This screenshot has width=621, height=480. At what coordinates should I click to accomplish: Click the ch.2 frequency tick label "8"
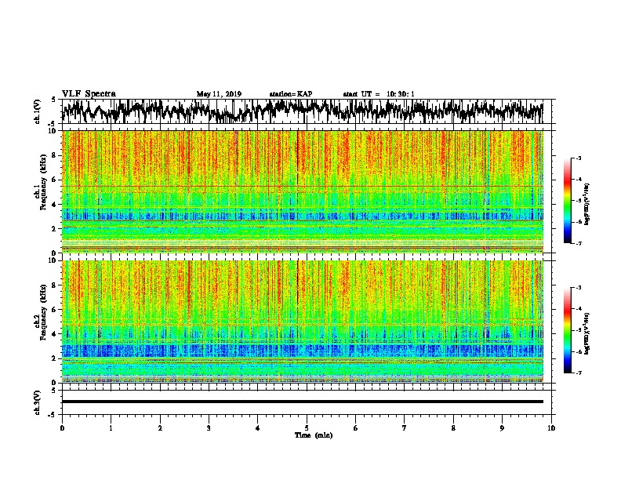pyautogui.click(x=54, y=285)
